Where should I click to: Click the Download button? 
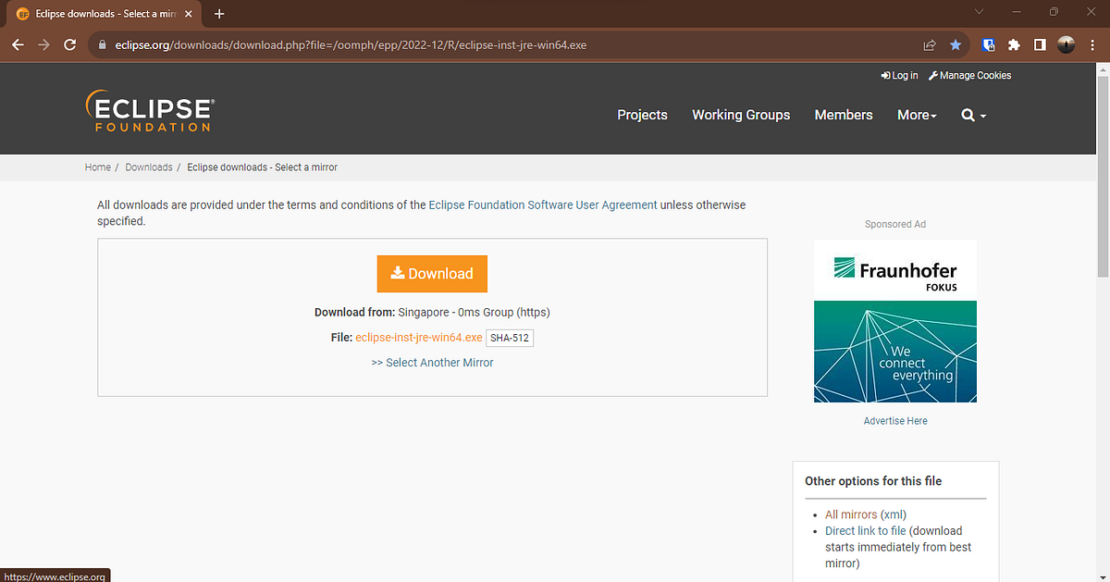(x=432, y=274)
